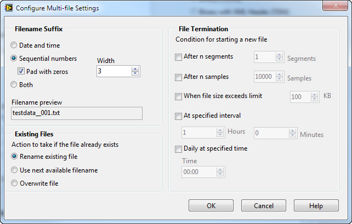352x224 pixels.
Task: Click the LabVIEW icon in title bar
Action: pos(9,8)
